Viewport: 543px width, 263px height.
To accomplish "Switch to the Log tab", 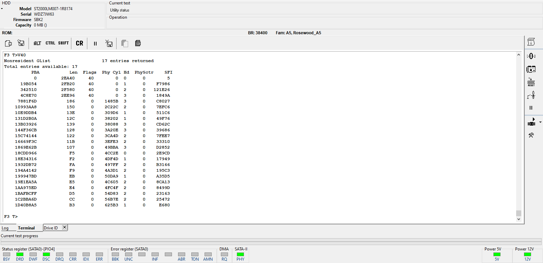I will click(5, 228).
